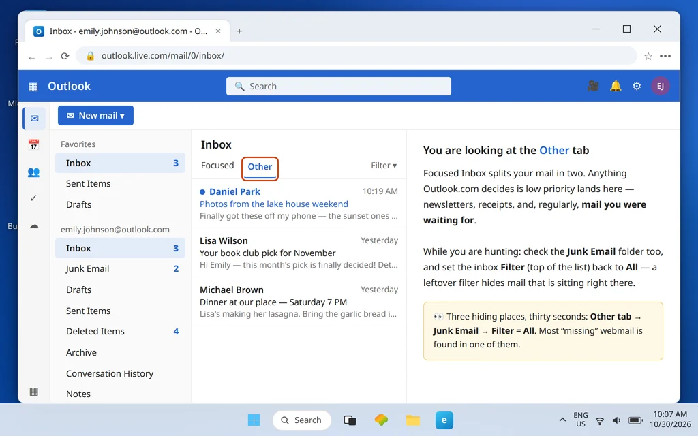Click the Inbox browser tab title
This screenshot has height=436, width=698.
click(x=128, y=31)
